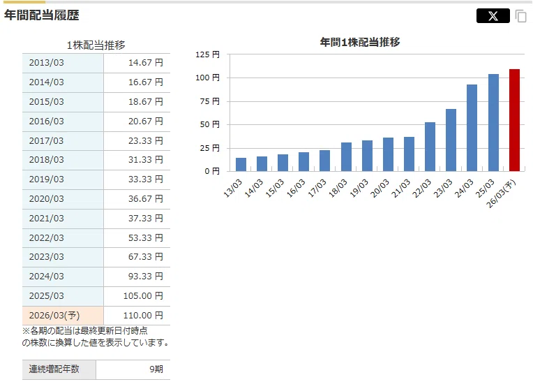Select the 2023/03 year cell
Screen dimensions: 533x382
[63, 257]
